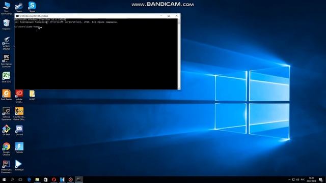Select Counter-Strike Global Offensive shortcut
Viewport: 326px width, 183px height.
tap(19, 114)
